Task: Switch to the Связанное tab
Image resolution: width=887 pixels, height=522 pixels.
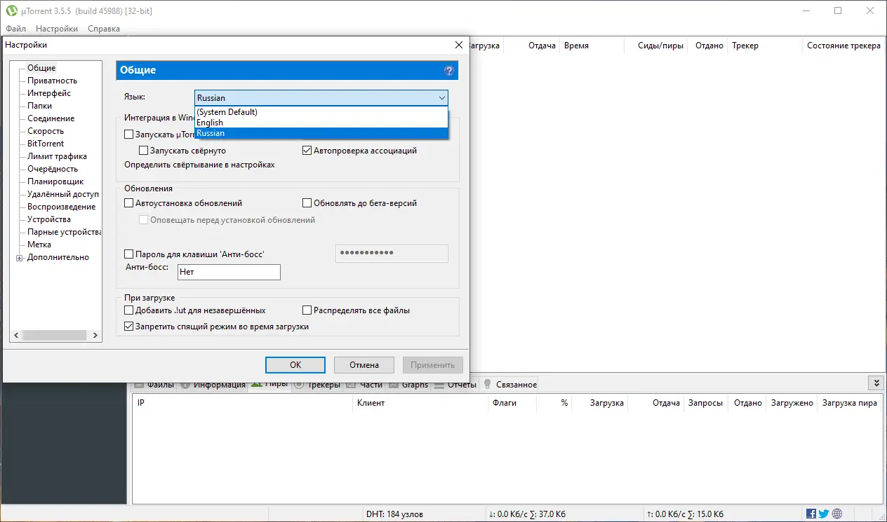Action: (x=509, y=385)
